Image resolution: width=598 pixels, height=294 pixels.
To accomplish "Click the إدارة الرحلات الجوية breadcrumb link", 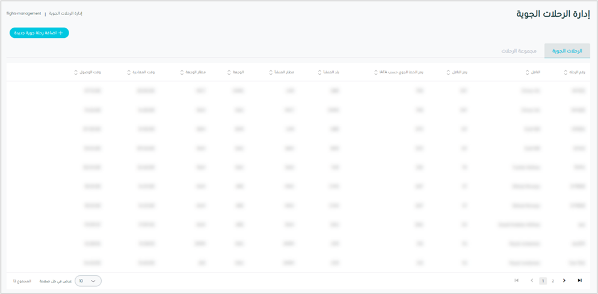I will click(66, 14).
